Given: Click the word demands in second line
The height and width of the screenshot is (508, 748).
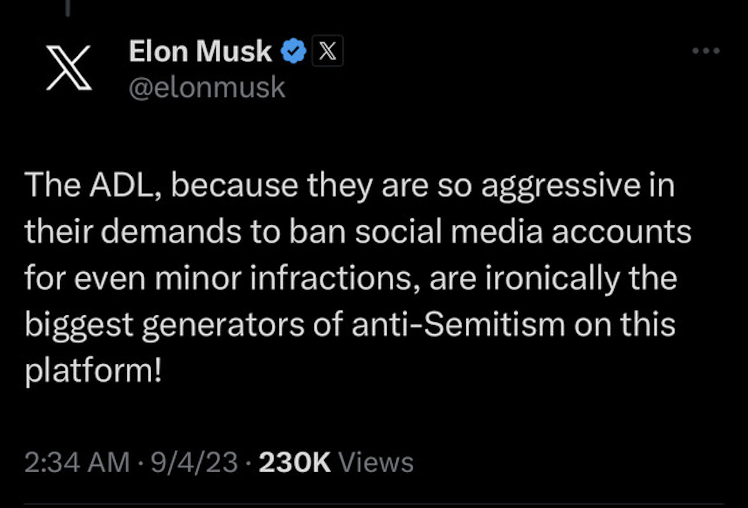Looking at the screenshot, I should pyautogui.click(x=171, y=231).
